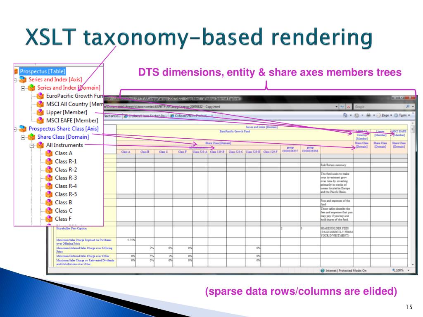Image resolution: width=423 pixels, height=317 pixels.
Task: Click Internet Protected Mode status indicator
Action: (x=343, y=270)
